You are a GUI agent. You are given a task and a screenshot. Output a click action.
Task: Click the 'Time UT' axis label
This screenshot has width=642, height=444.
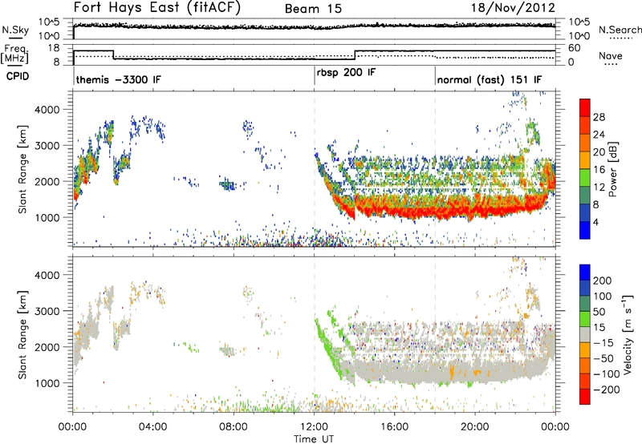click(314, 438)
